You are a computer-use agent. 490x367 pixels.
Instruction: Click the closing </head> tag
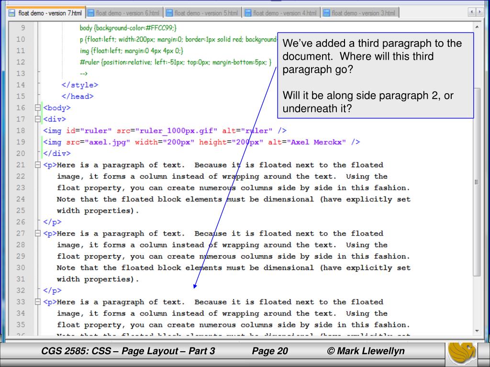click(78, 97)
